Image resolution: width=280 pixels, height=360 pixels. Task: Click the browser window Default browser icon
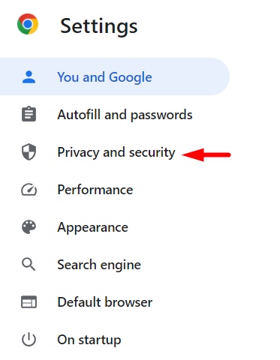[x=29, y=302]
